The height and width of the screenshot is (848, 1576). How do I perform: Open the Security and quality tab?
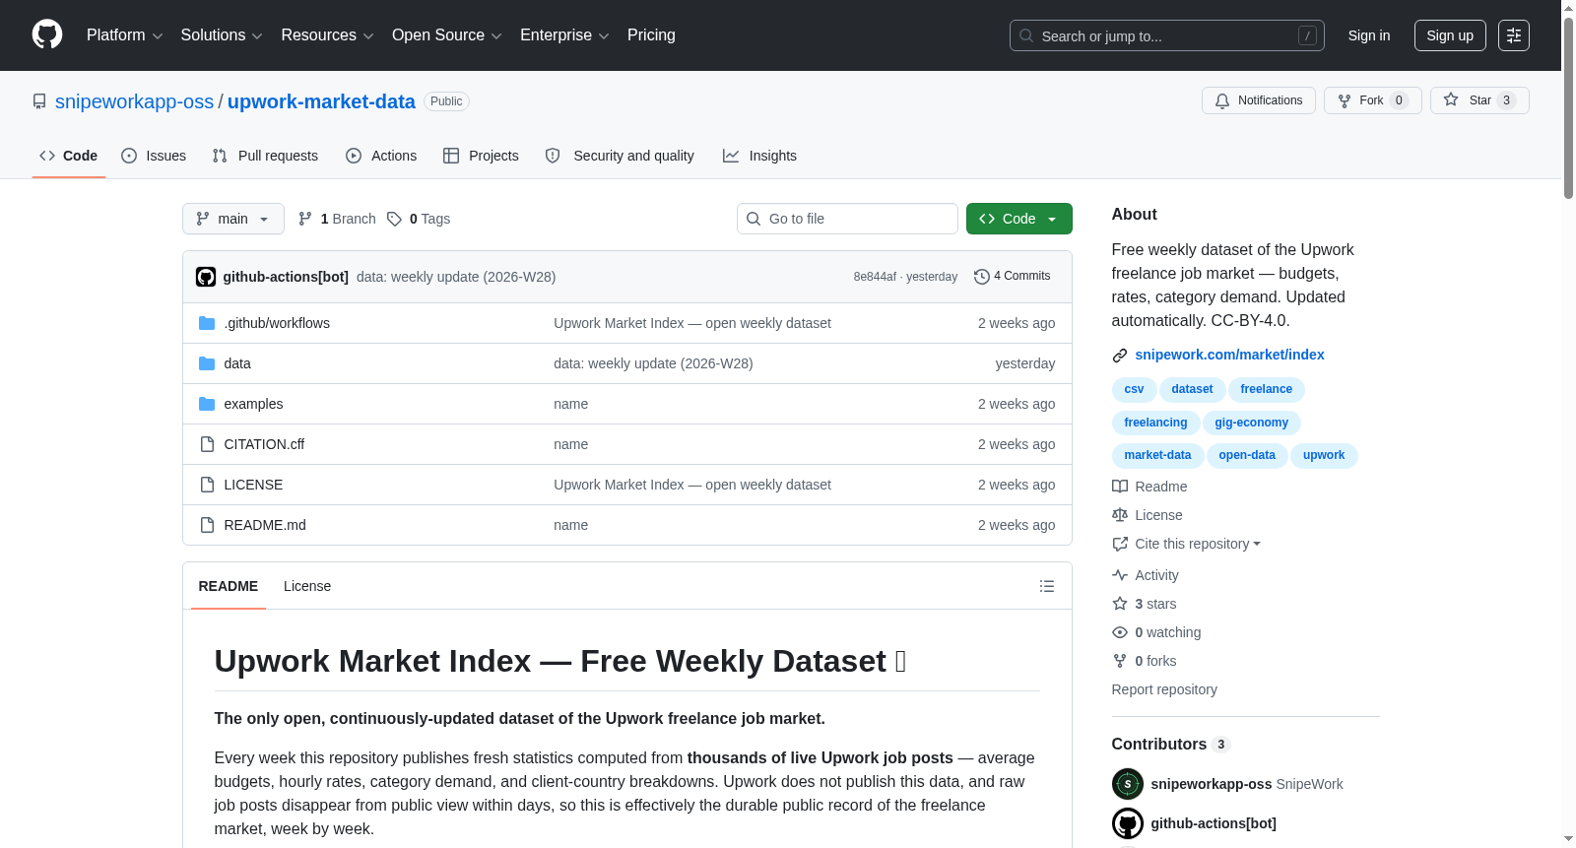620,156
